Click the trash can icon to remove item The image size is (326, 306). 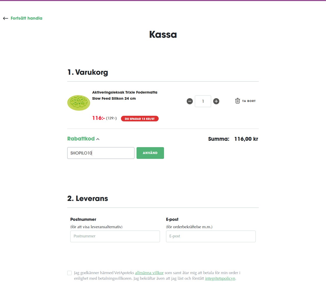(x=237, y=101)
